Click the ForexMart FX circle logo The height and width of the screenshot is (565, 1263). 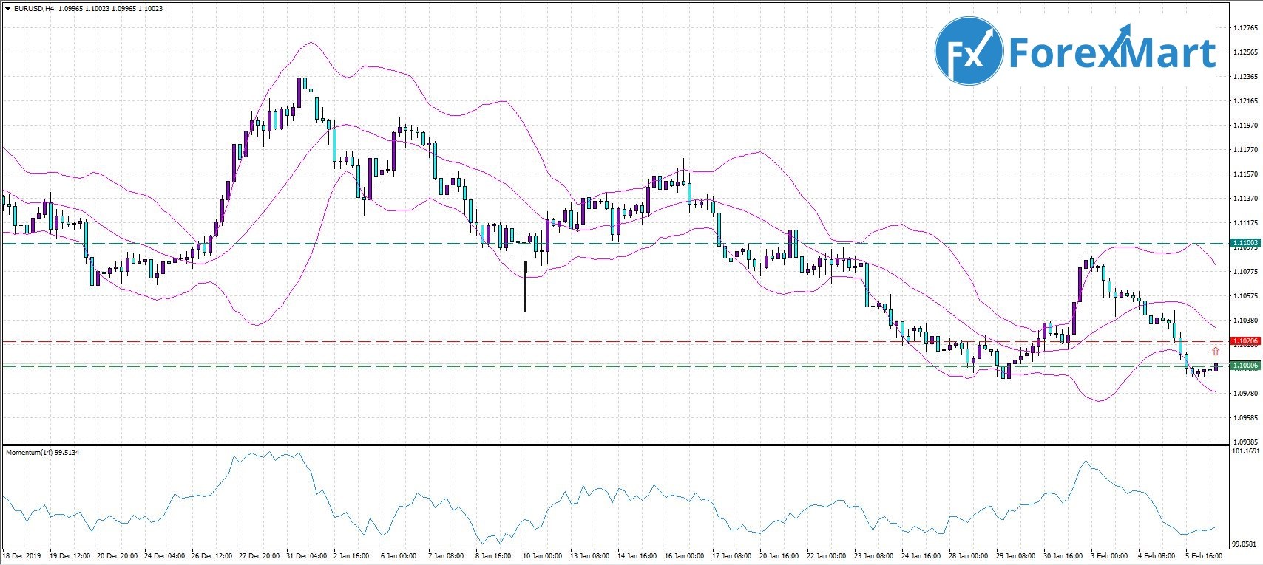tap(969, 52)
